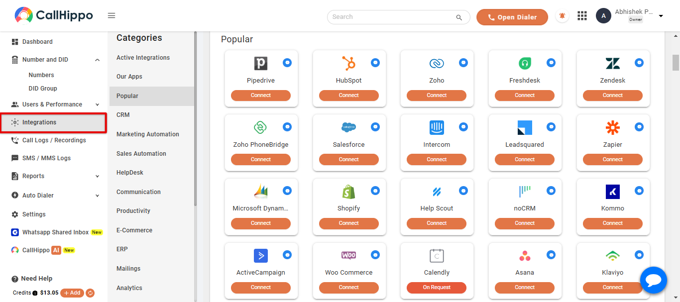Collapse the Number and DID section

[x=97, y=60]
